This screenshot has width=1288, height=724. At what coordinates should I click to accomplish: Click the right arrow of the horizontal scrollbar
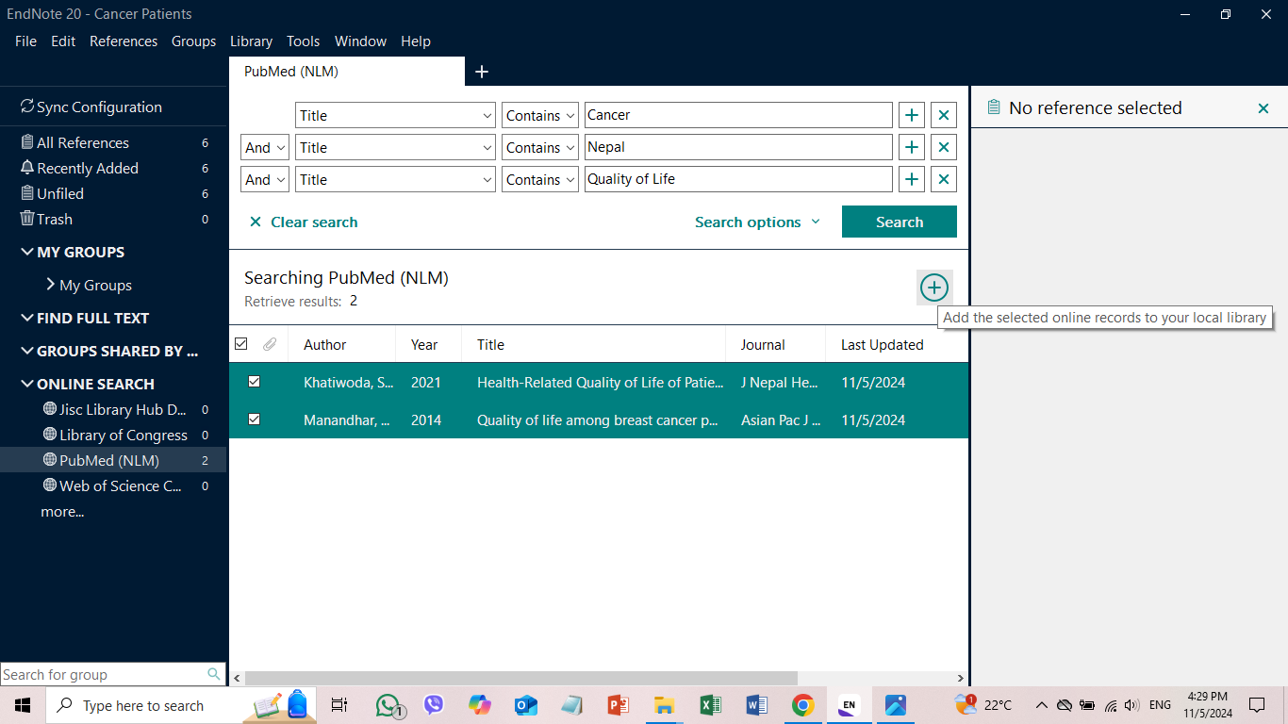[x=961, y=678]
